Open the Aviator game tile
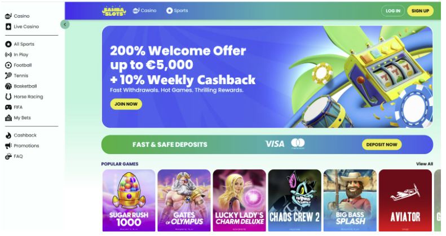The height and width of the screenshot is (236, 446). (405, 200)
